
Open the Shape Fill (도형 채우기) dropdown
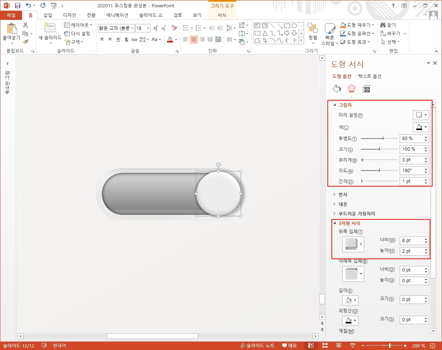coord(357,25)
